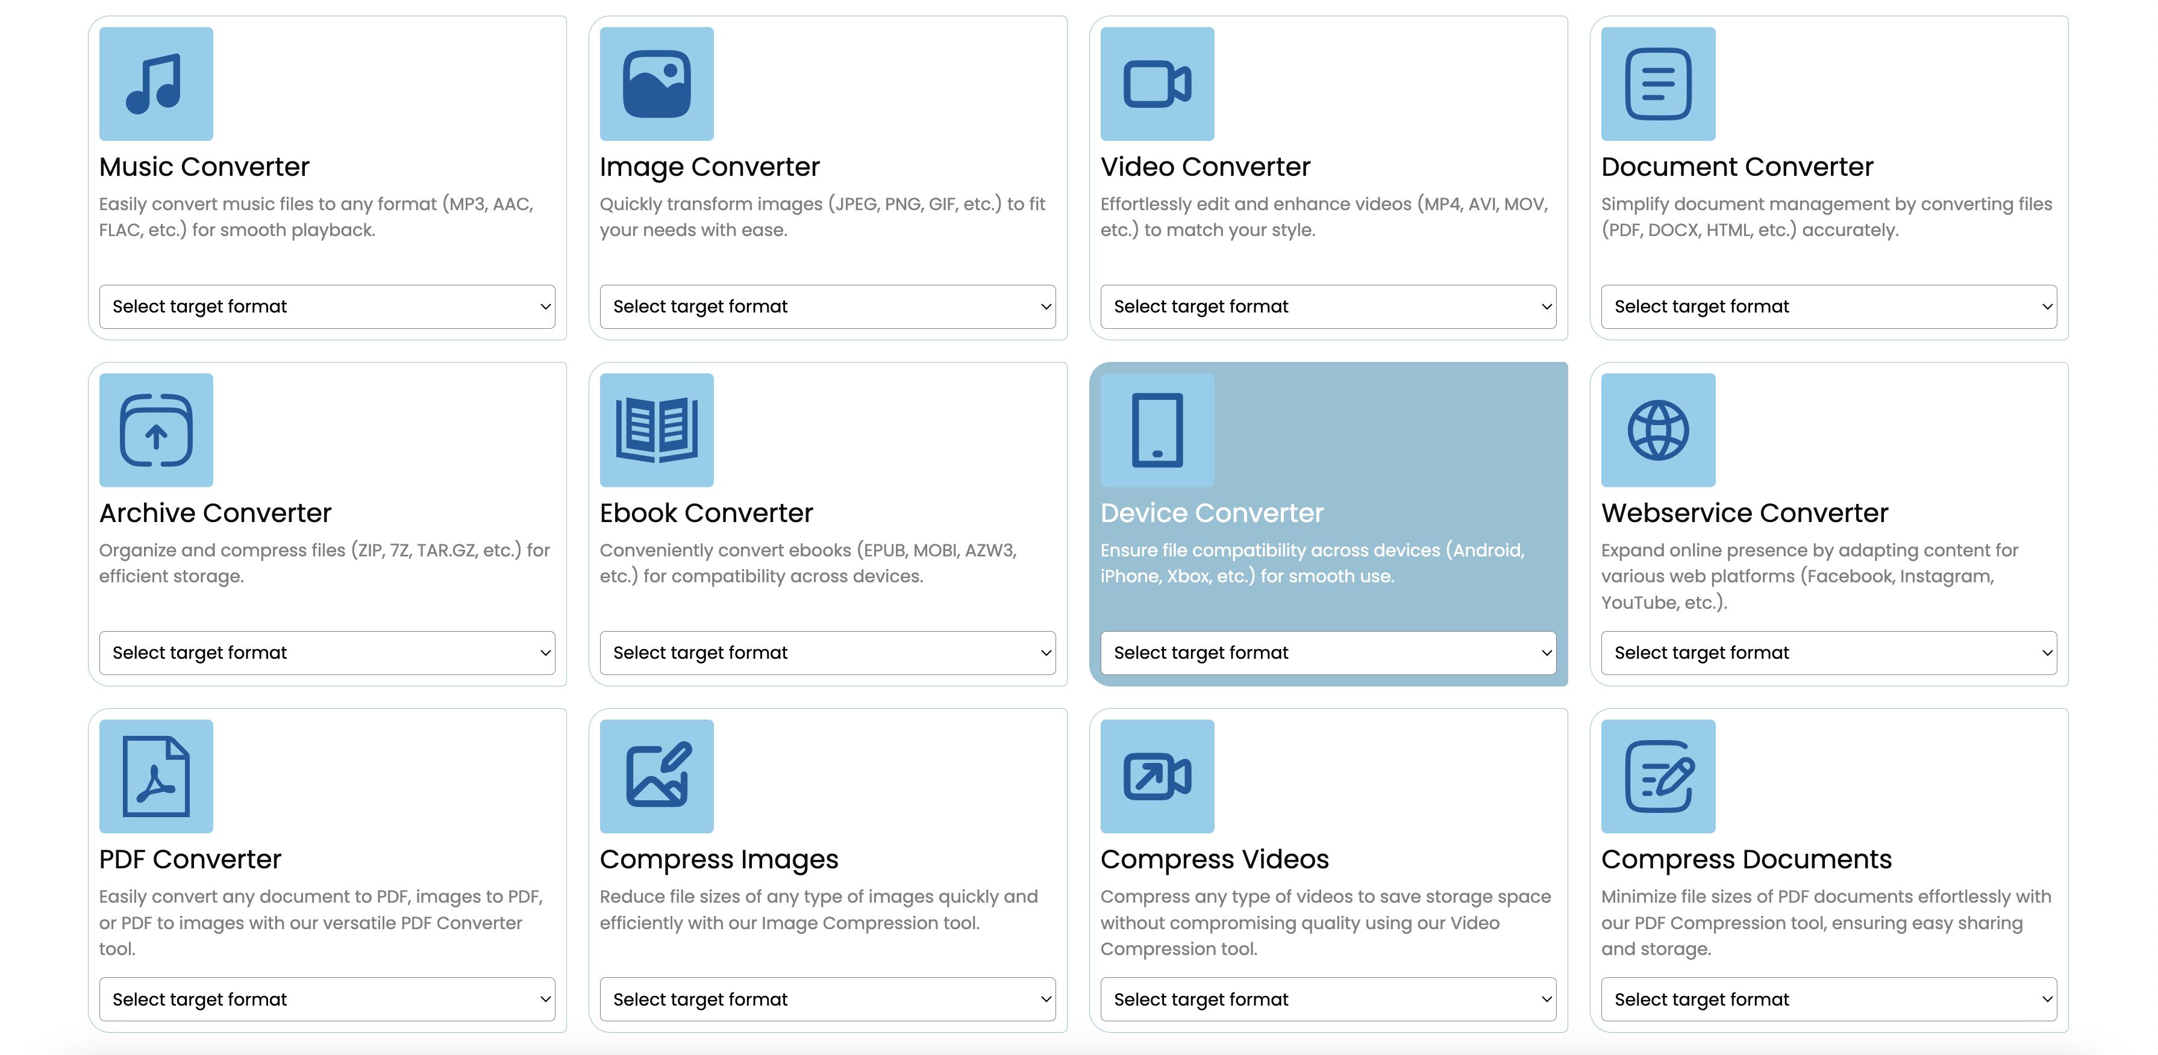Screen dimensions: 2158x1055
Task: Click the Compress Videos description text
Action: click(x=1324, y=923)
